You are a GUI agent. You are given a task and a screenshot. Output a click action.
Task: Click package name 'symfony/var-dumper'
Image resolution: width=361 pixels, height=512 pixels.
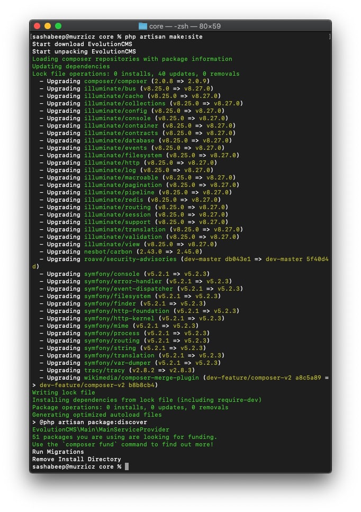pyautogui.click(x=118, y=363)
